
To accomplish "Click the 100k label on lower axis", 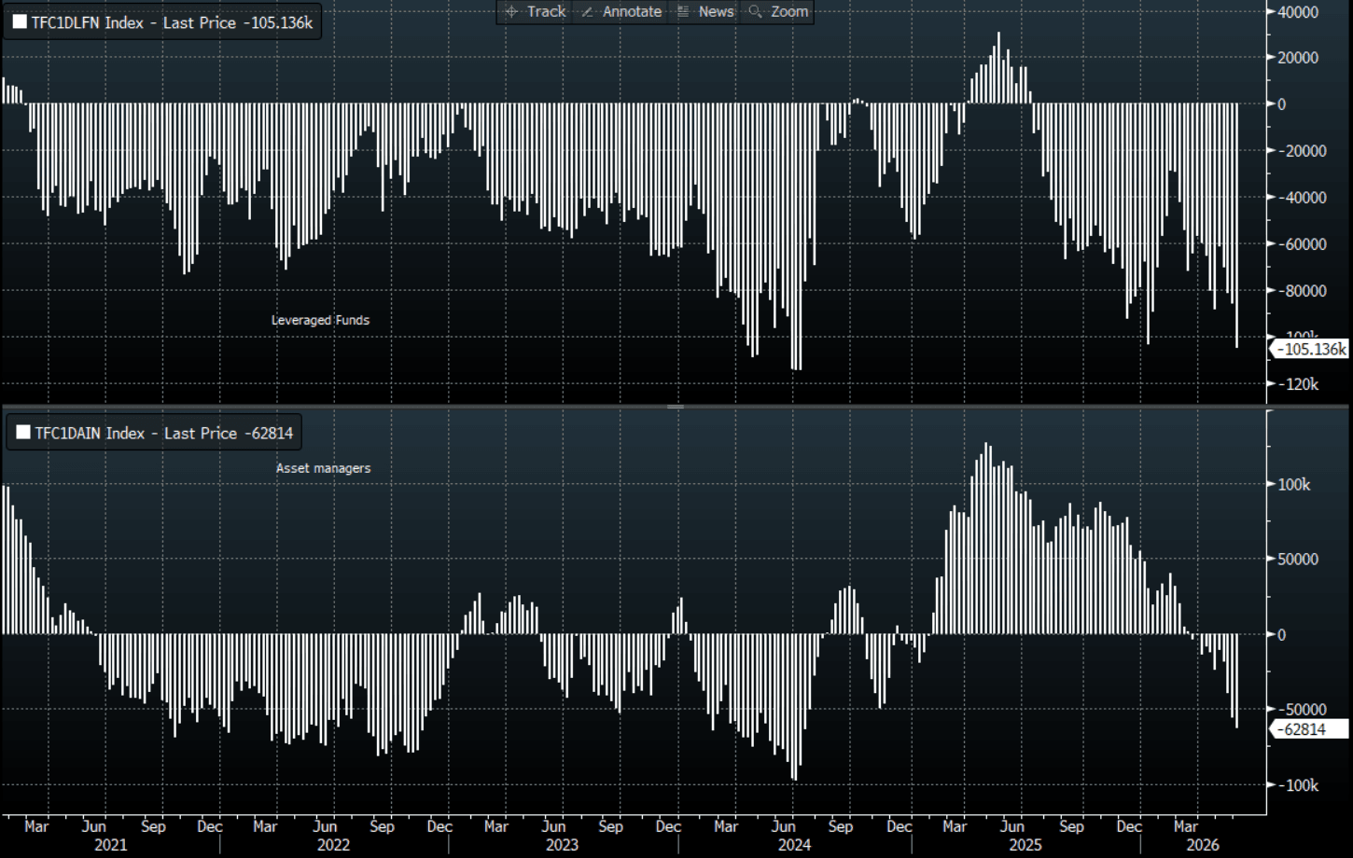I will coord(1294,485).
